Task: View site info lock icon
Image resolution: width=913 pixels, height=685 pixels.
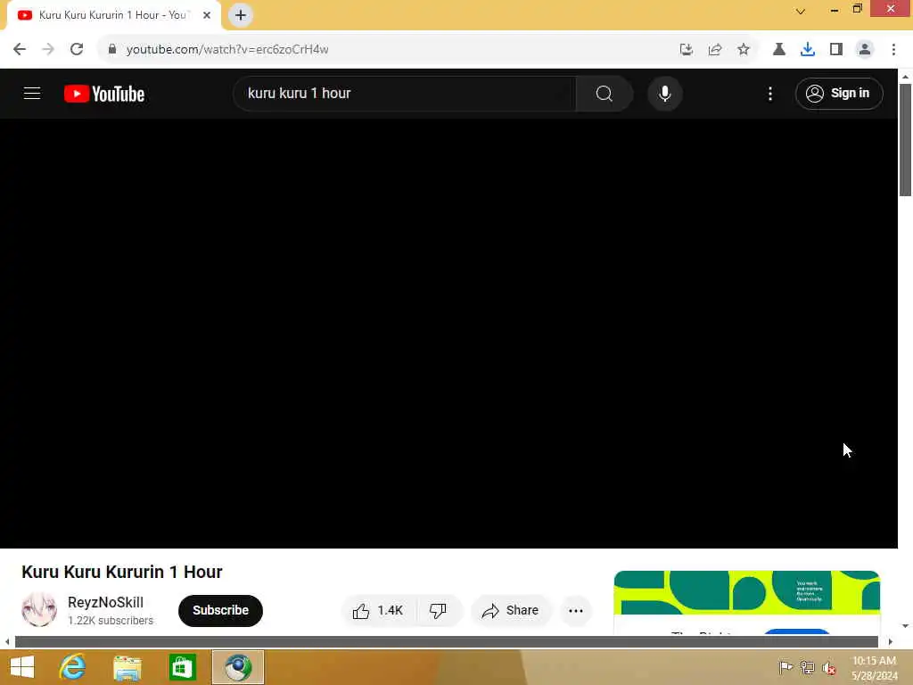Action: point(112,50)
